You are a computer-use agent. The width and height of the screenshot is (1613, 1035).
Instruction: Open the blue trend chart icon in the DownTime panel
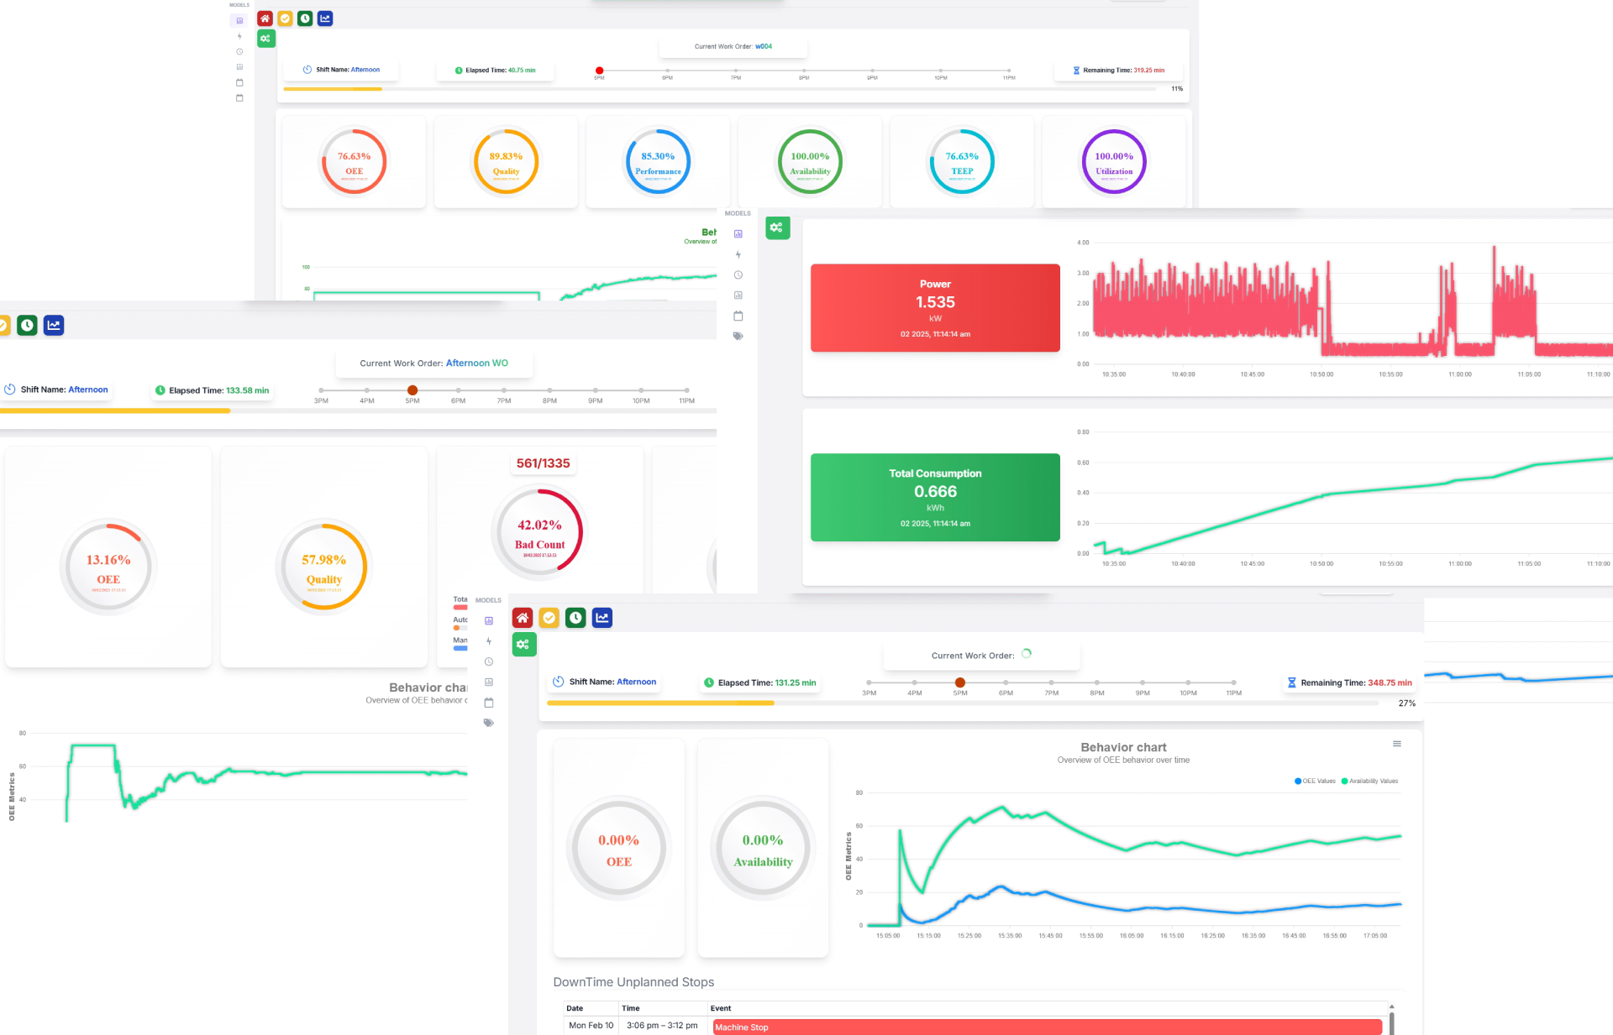click(602, 618)
